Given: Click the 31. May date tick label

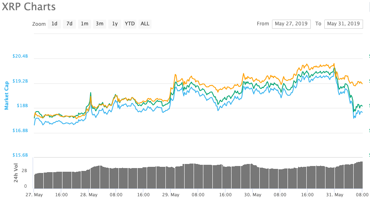Looking at the screenshot, I should (334, 195).
